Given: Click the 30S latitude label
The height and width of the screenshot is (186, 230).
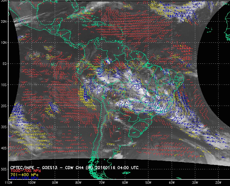Looking at the screenshot, I should point(4,127).
